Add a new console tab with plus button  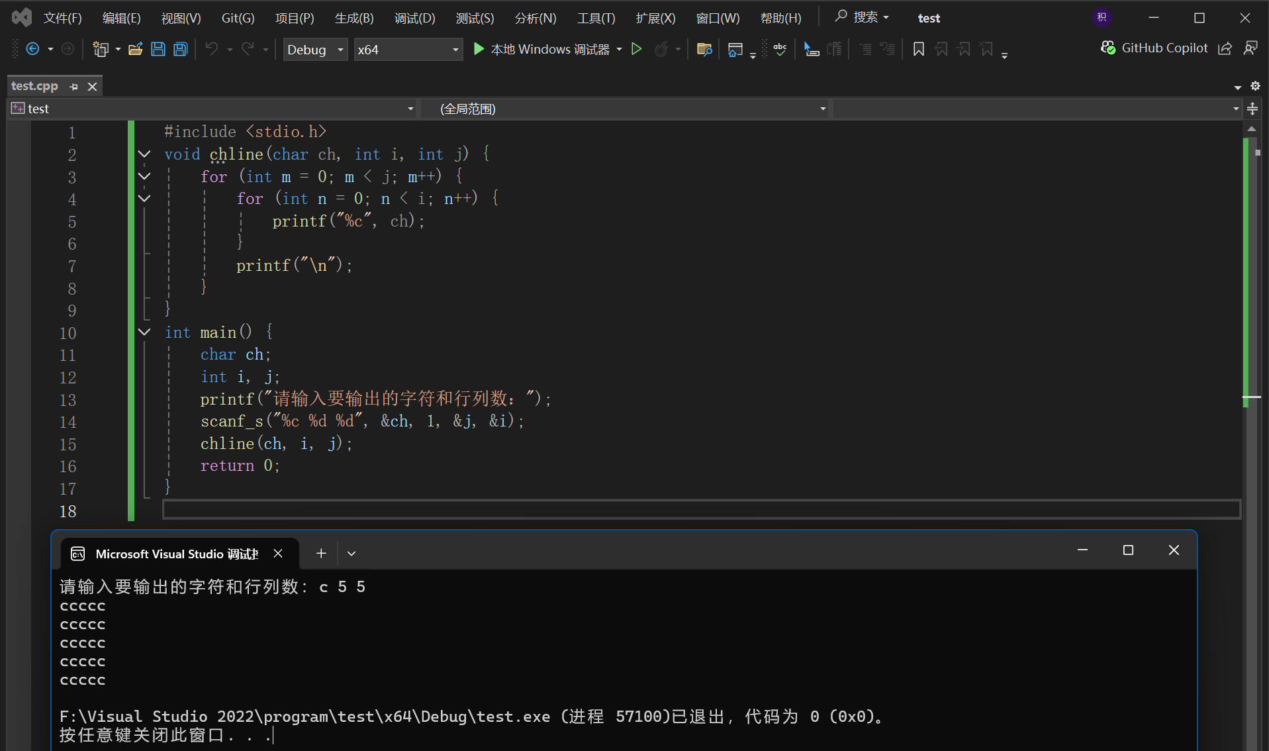tap(321, 554)
